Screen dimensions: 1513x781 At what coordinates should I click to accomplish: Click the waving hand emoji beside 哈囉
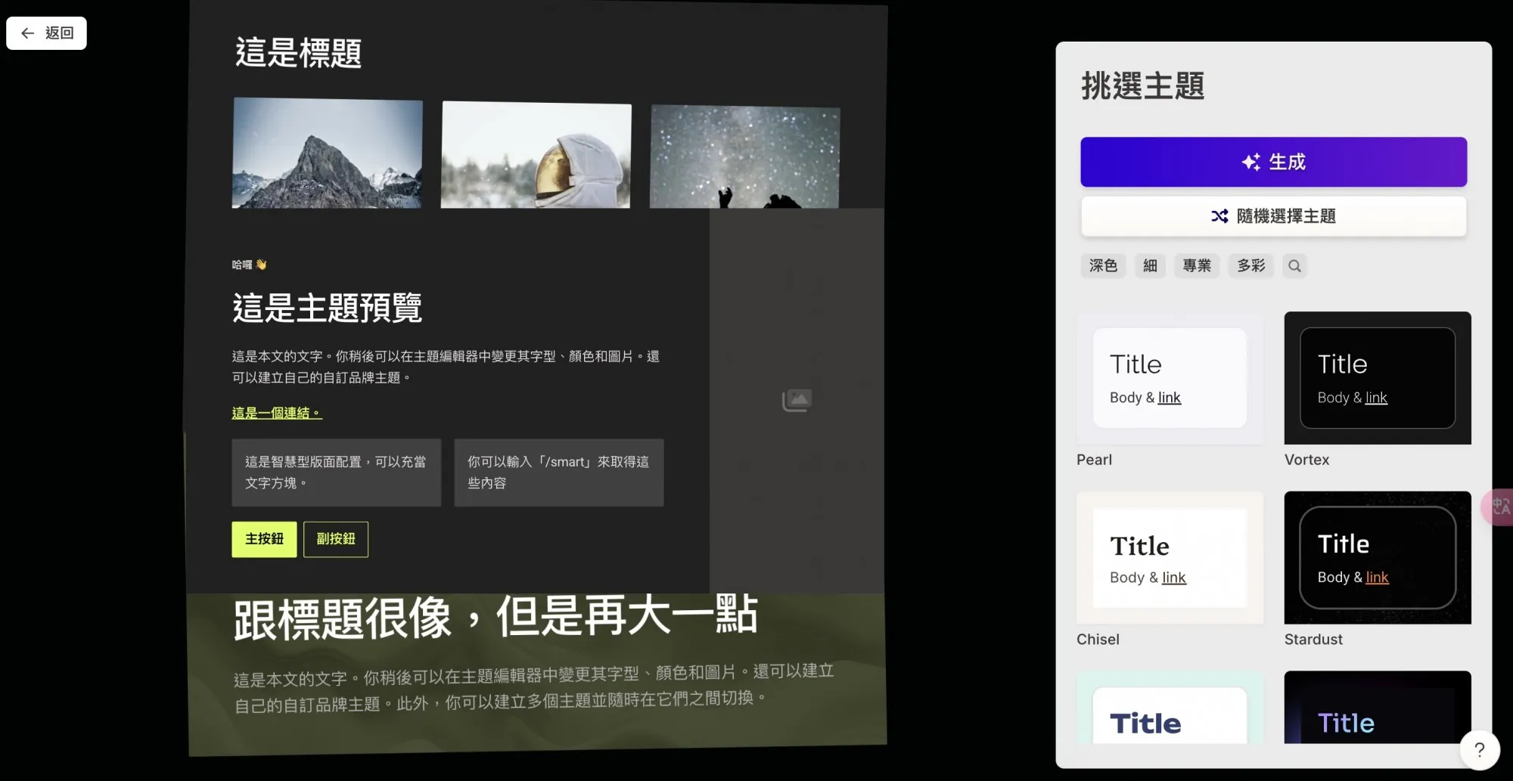pos(261,265)
